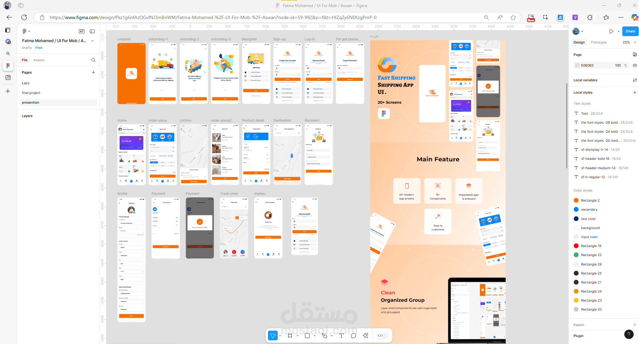Click the Share button
This screenshot has width=639, height=344.
click(x=630, y=31)
